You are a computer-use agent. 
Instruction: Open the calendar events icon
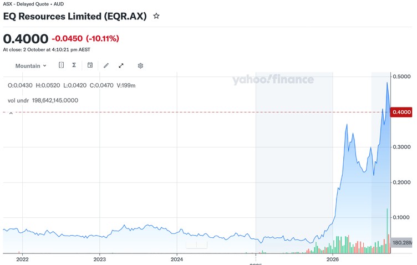coord(90,65)
